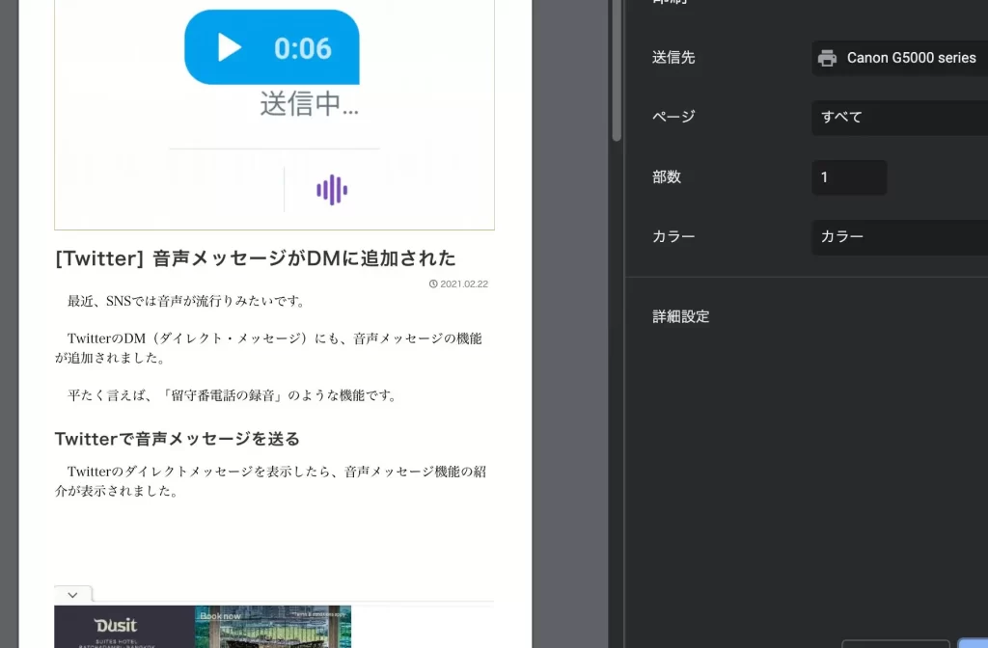Click the paragraph starting 平たく言えば
The image size is (988, 648).
click(233, 395)
